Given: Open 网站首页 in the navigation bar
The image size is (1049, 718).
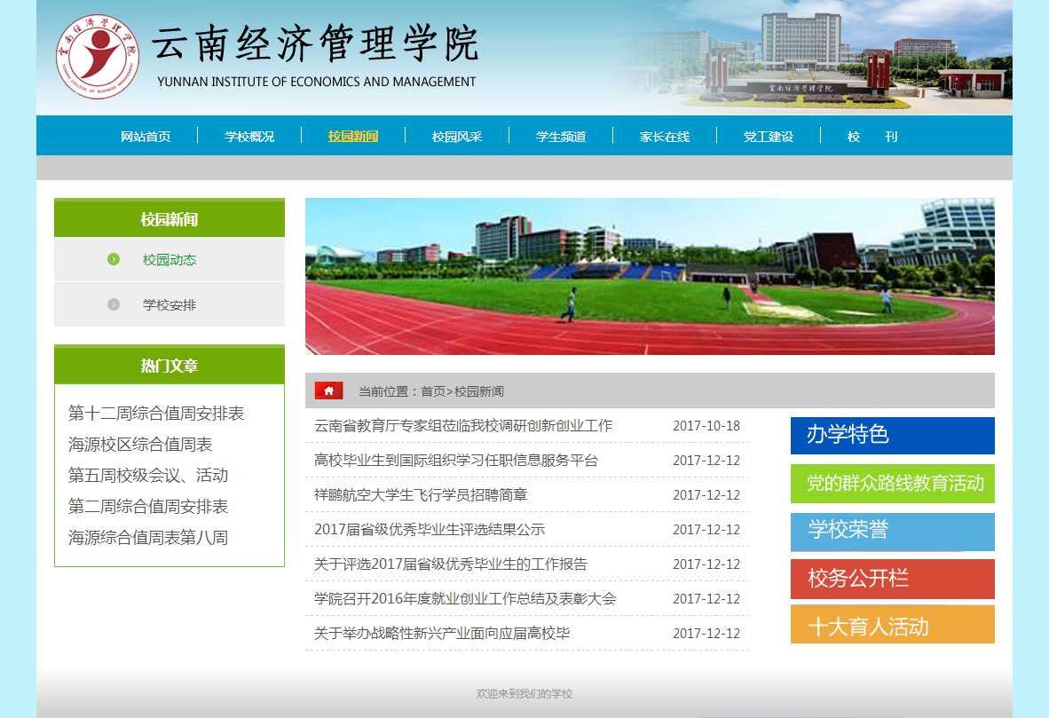Looking at the screenshot, I should (x=146, y=137).
